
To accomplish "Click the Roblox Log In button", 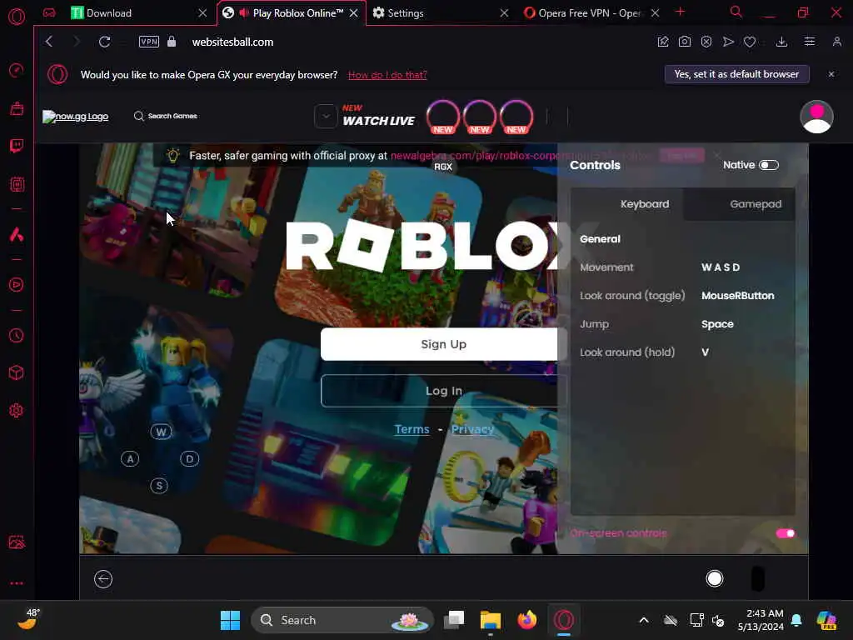I will pyautogui.click(x=443, y=391).
